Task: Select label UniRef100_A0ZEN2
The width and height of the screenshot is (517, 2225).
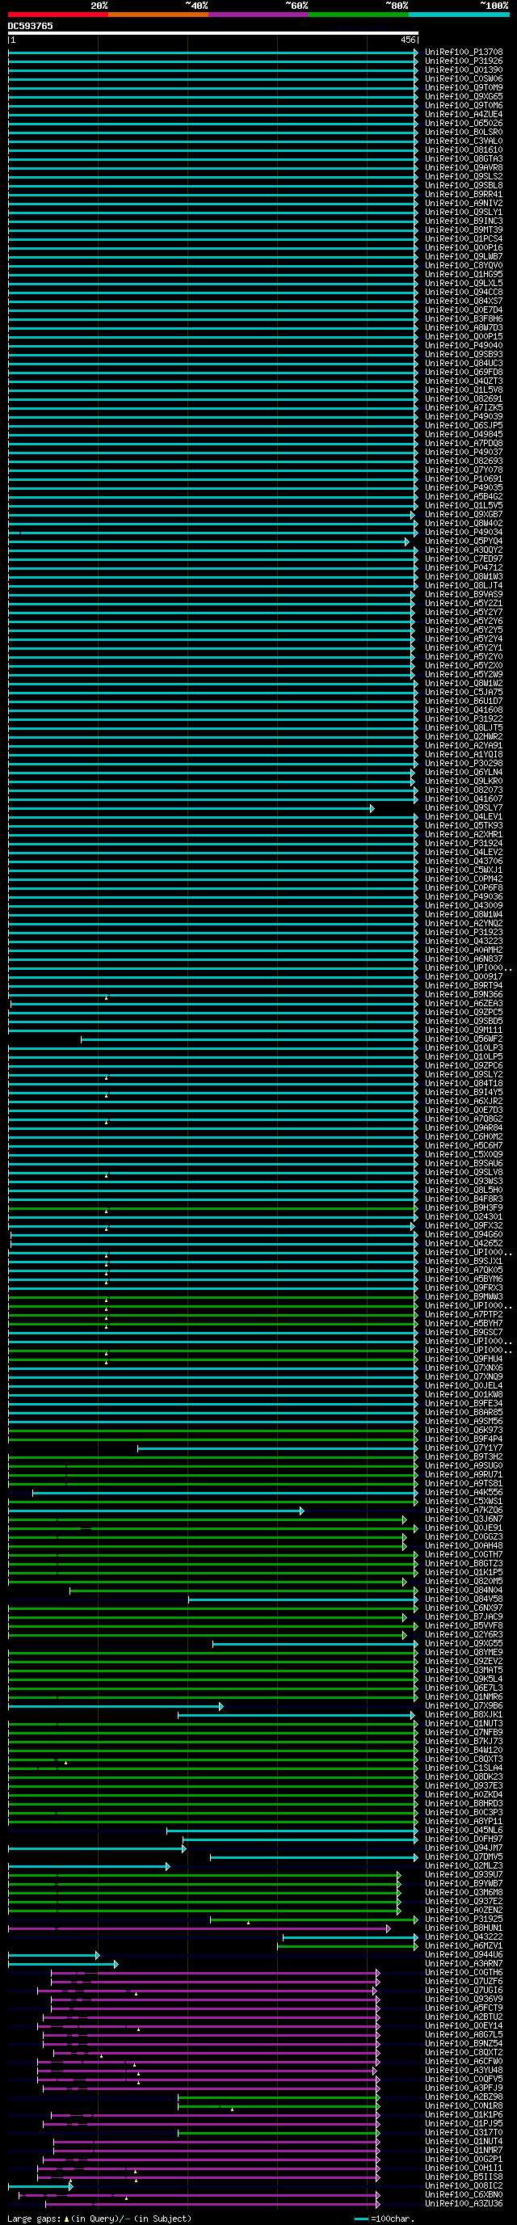Action: 464,1911
